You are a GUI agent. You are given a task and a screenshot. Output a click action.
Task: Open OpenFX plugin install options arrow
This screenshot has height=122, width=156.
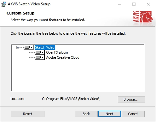coord(42,52)
